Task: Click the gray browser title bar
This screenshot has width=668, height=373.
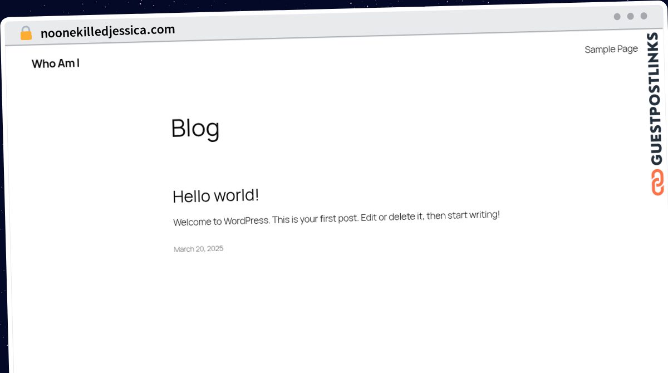Action: [390, 22]
